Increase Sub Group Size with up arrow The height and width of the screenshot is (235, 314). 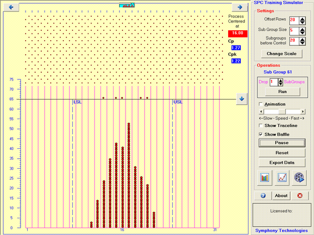[x=302, y=29]
